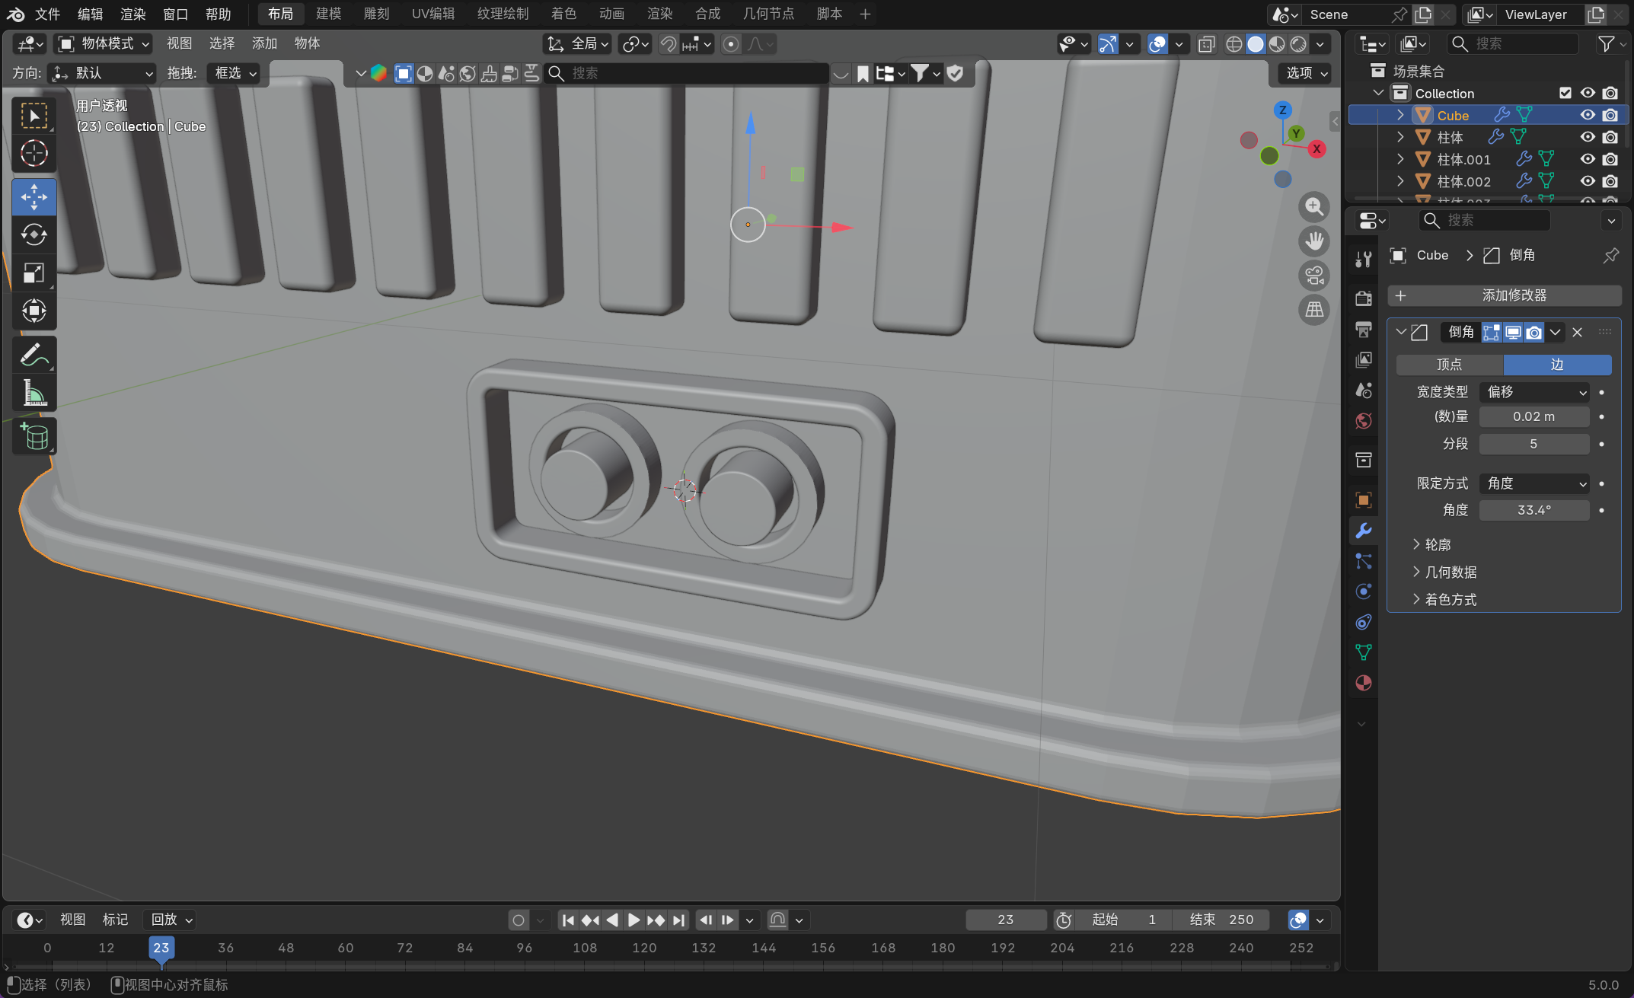The width and height of the screenshot is (1634, 998).
Task: Expand the 轮廓 profile section
Action: 1438,544
